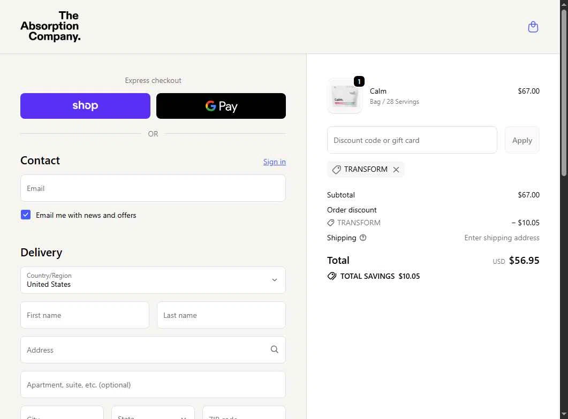Pay with Shop Pay express checkout
568x419 pixels.
(85, 106)
